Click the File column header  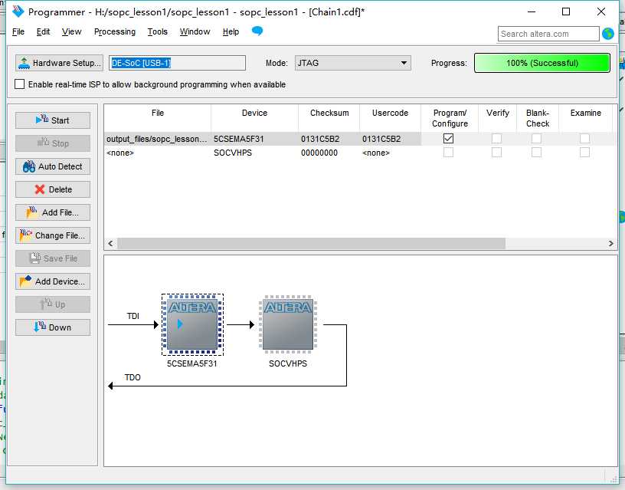(x=158, y=113)
